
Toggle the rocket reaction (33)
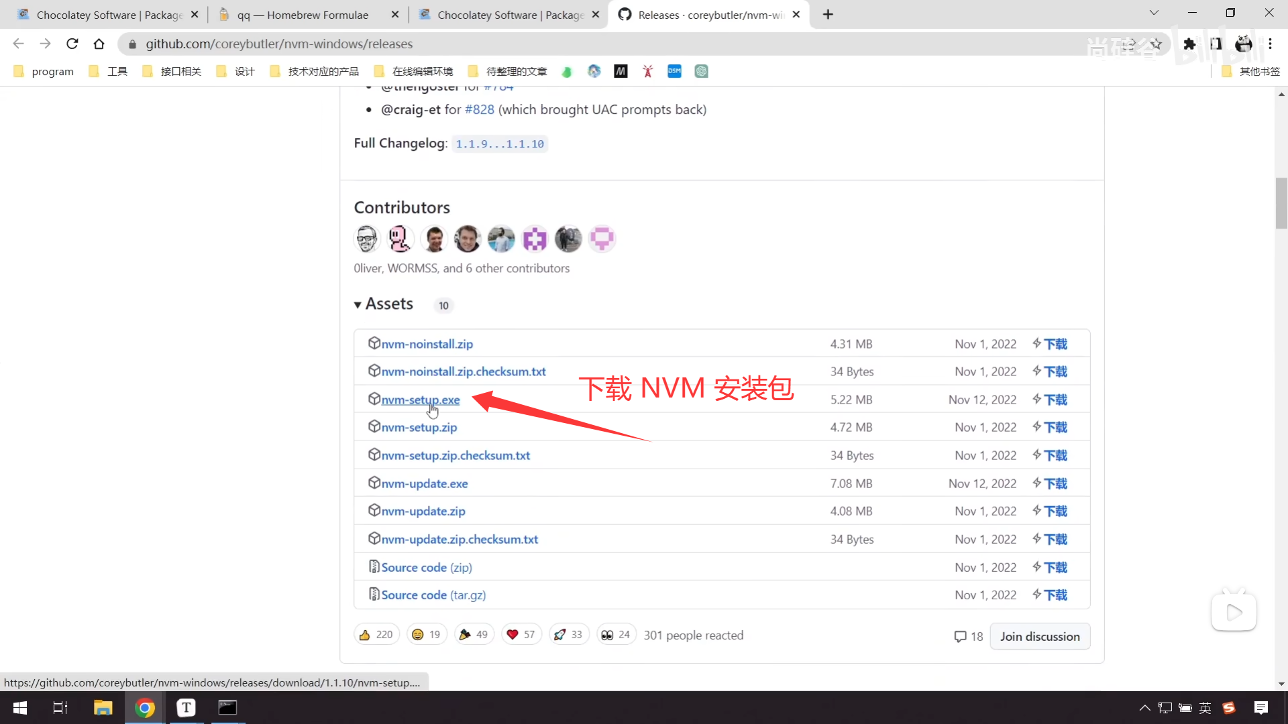pyautogui.click(x=568, y=634)
